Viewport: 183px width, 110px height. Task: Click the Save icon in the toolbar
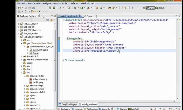click(x=26, y=8)
